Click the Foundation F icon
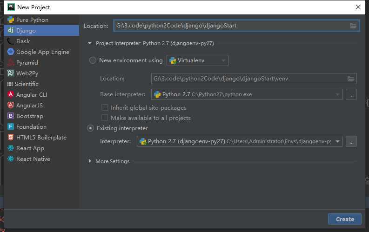 tap(11, 126)
